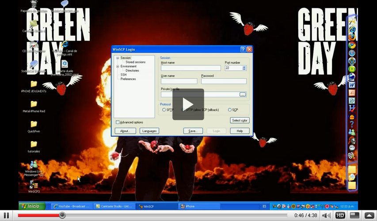This screenshot has height=221, width=377.
Task: Click the Host name input field
Action: point(191,68)
